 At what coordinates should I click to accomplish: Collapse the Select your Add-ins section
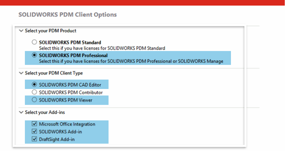click(x=21, y=112)
